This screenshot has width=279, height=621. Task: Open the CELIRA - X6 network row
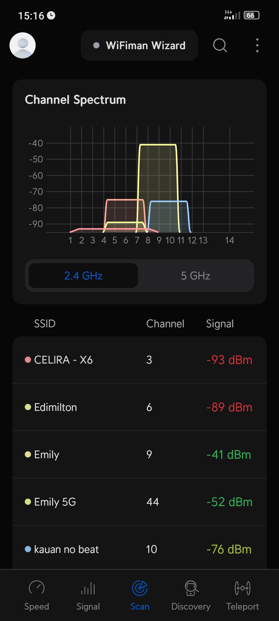[x=139, y=360]
